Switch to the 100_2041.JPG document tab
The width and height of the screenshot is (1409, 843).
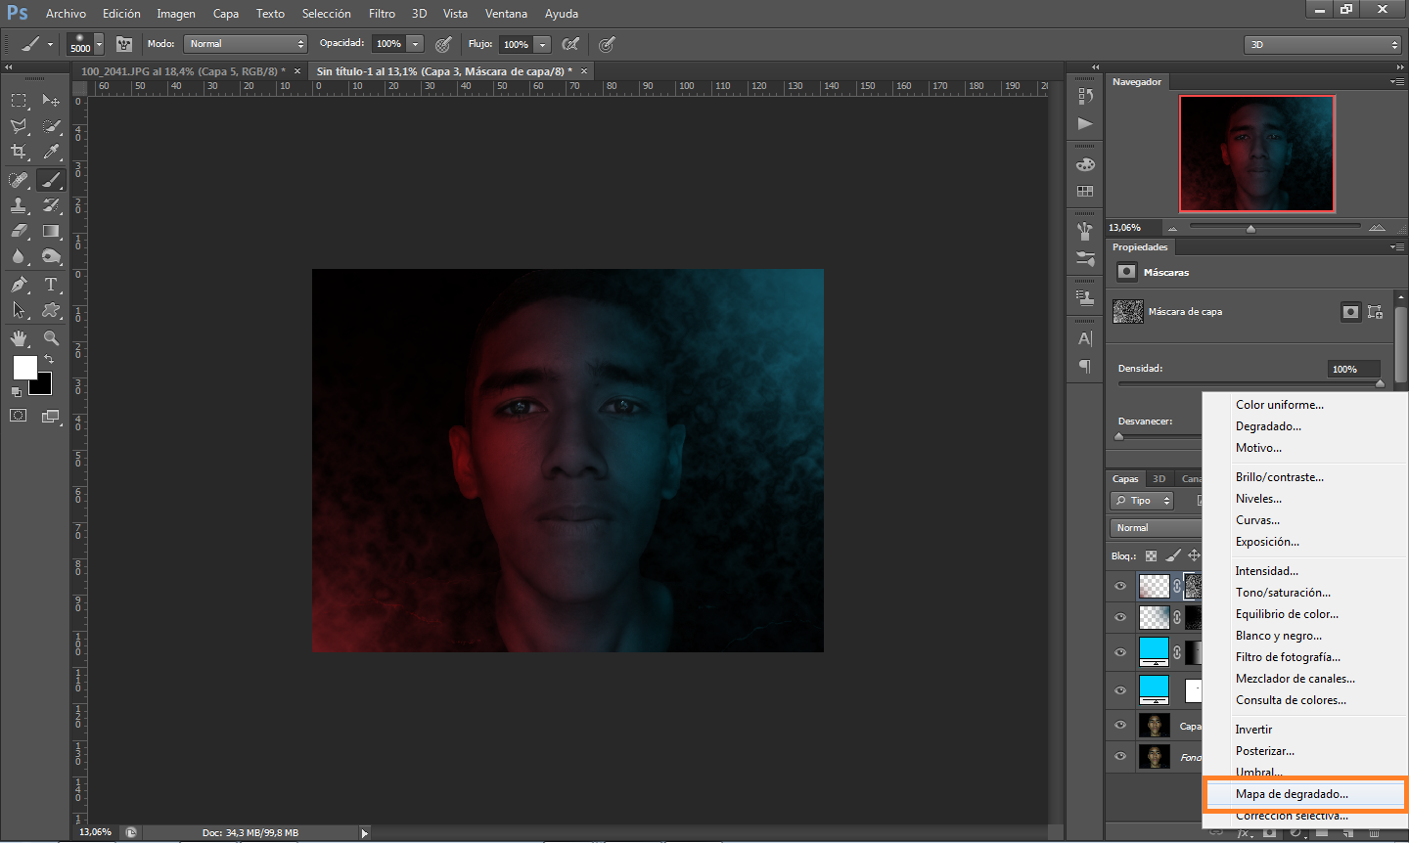point(183,71)
